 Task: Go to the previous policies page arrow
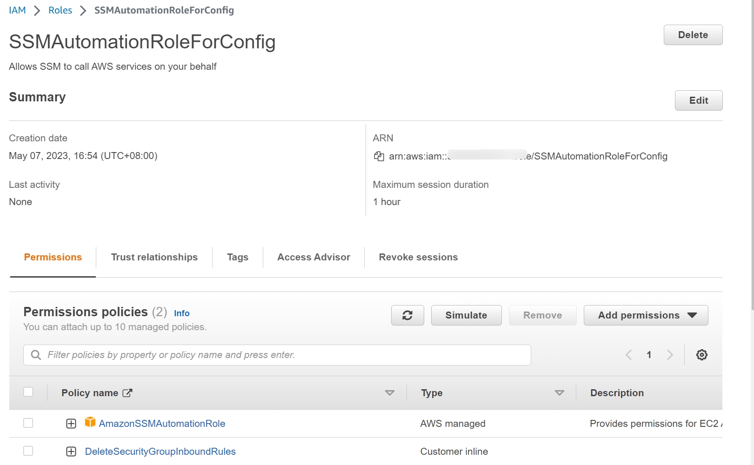coord(628,355)
